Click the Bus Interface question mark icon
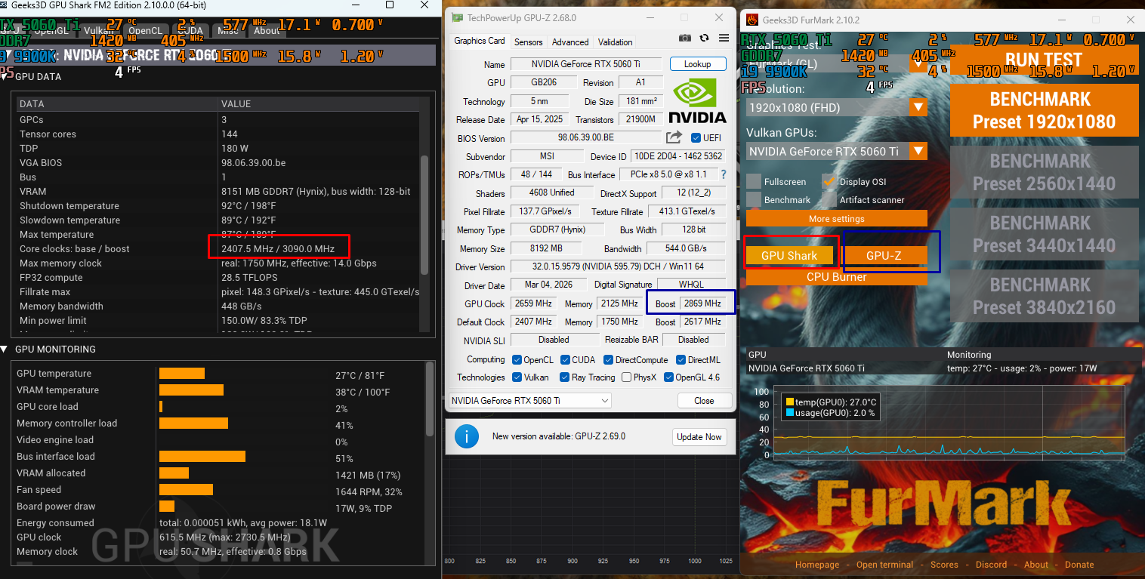Viewport: 1145px width, 579px height. click(x=723, y=174)
